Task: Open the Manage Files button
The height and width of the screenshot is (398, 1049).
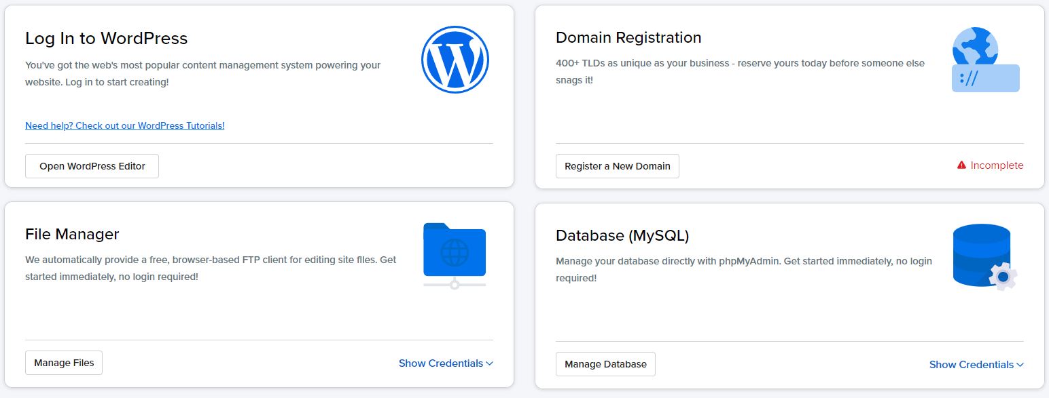Action: [x=63, y=362]
